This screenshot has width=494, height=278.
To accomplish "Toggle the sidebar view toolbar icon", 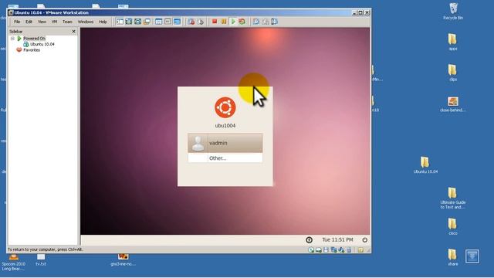I will pyautogui.click(x=120, y=22).
